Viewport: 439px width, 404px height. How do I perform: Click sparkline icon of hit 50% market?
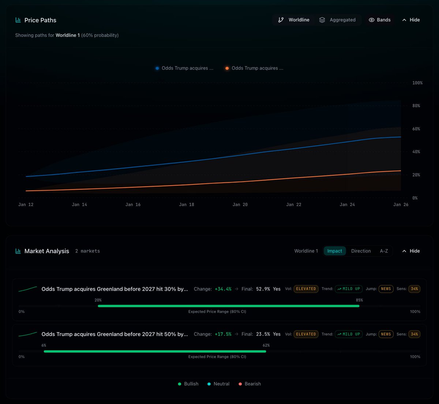pos(28,334)
